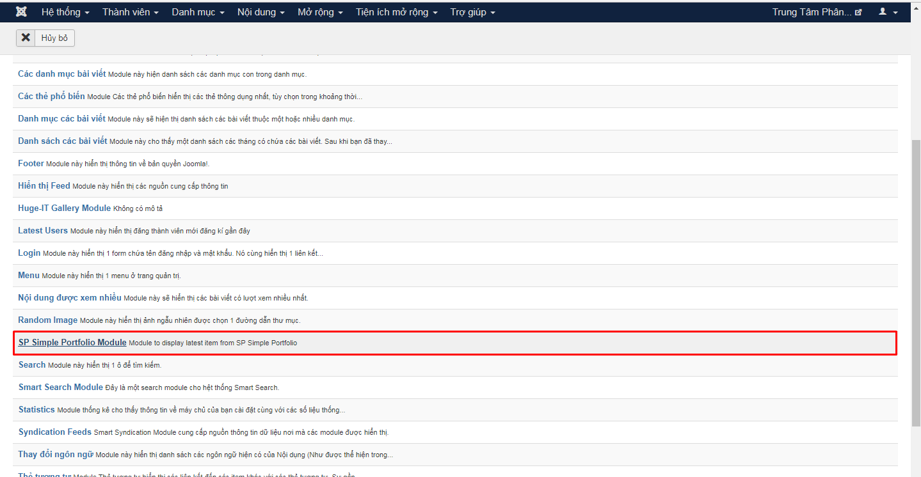Image resolution: width=921 pixels, height=477 pixels.
Task: Open the Danh mục menu
Action: 198,12
